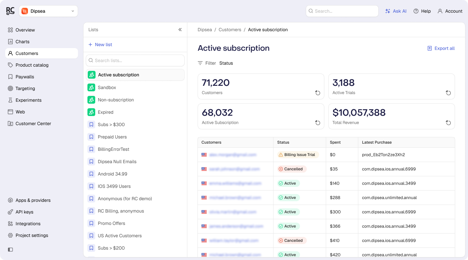Click Export all
Image resolution: width=468 pixels, height=260 pixels.
pyautogui.click(x=441, y=48)
